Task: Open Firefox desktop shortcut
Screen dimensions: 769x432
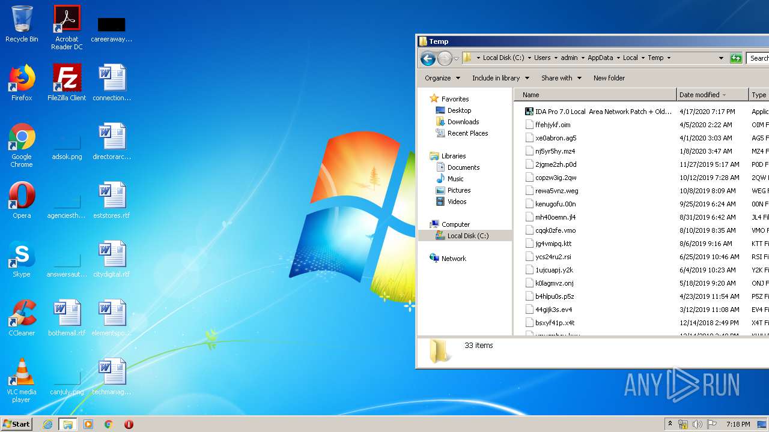Action: click(22, 83)
